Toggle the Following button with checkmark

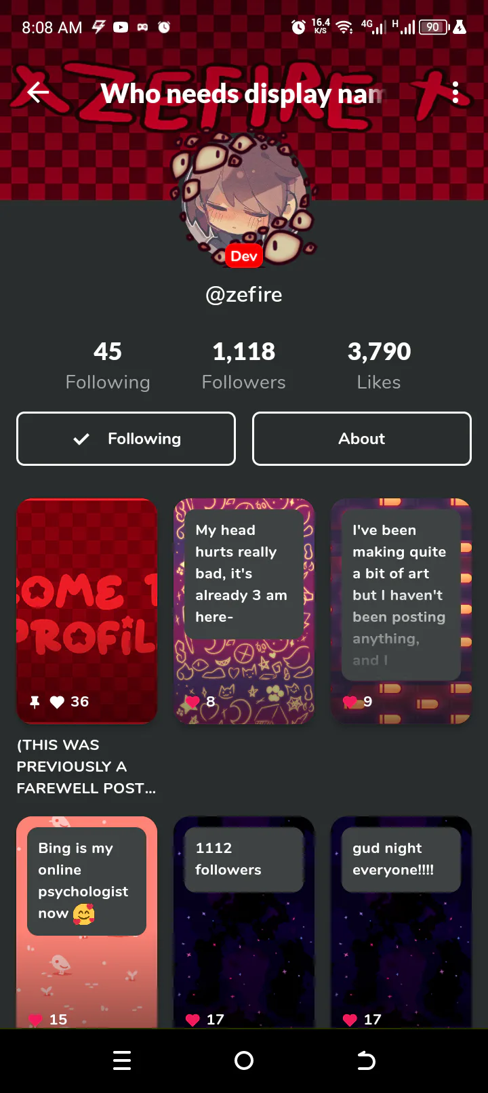[126, 439]
